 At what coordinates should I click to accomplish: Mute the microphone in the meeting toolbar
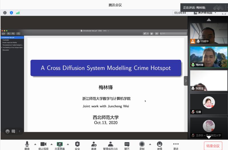click(x=27, y=145)
